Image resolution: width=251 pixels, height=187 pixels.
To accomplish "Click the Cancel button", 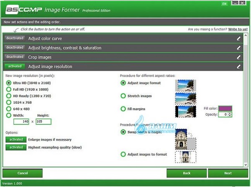I will (x=23, y=173).
